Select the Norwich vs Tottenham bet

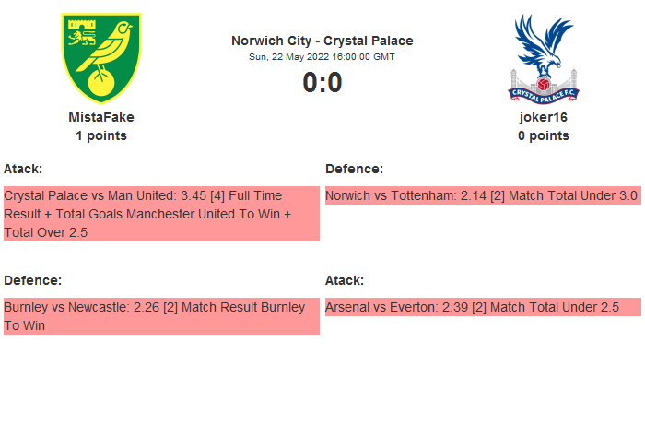[482, 195]
